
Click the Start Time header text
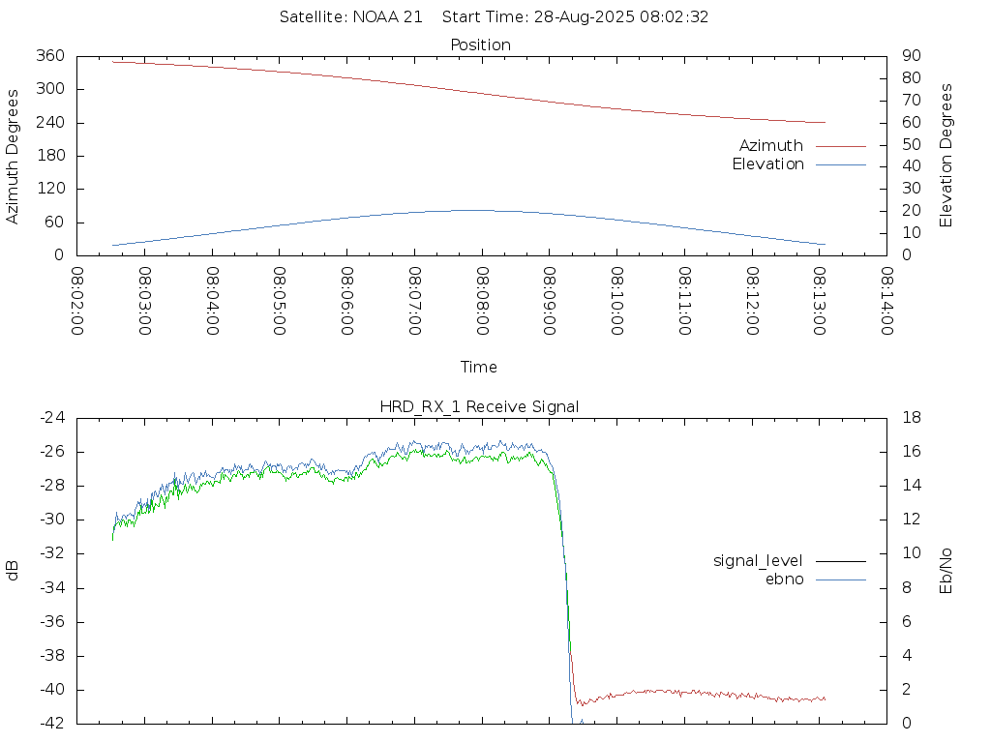point(575,17)
